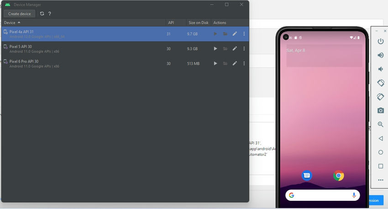Image resolution: width=388 pixels, height=209 pixels.
Task: Sort by the API column header
Action: click(x=176, y=22)
